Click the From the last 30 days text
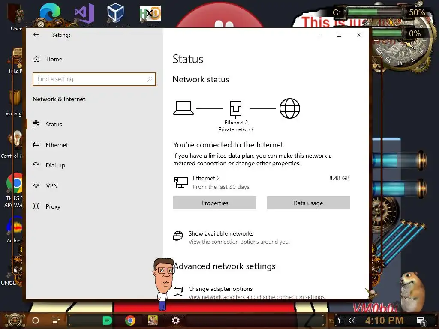The image size is (439, 329). pos(221,187)
